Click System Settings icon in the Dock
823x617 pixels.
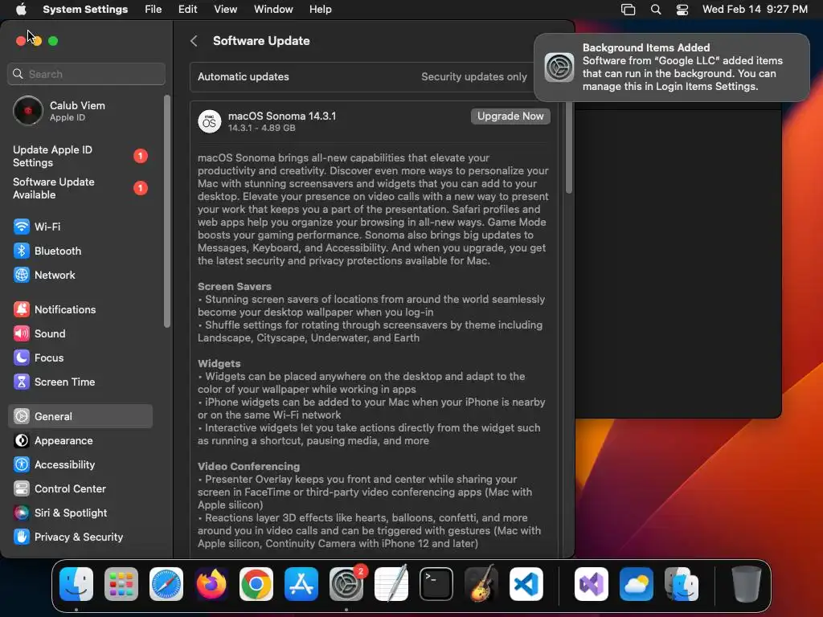tap(346, 584)
